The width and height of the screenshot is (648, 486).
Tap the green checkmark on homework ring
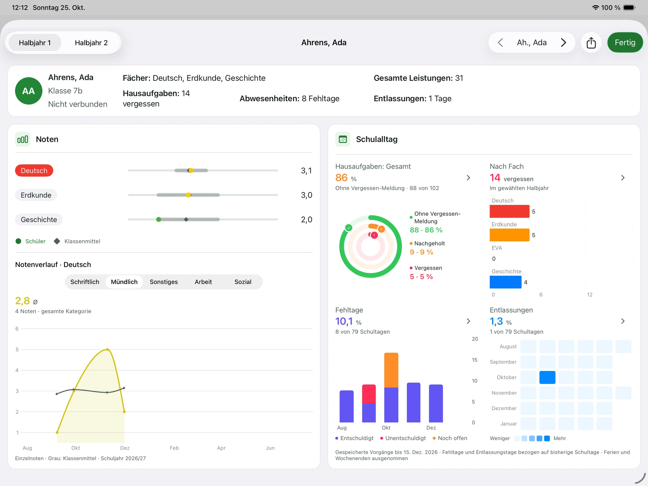349,227
